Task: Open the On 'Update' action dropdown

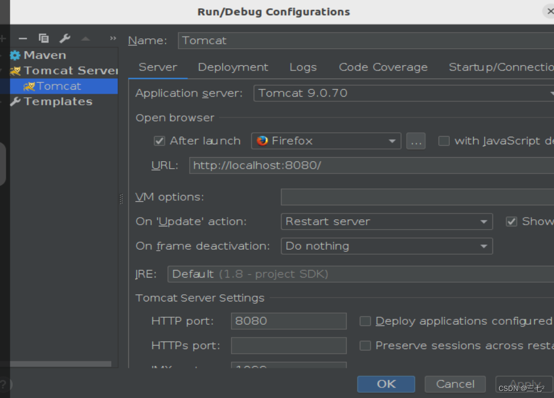Action: (386, 222)
